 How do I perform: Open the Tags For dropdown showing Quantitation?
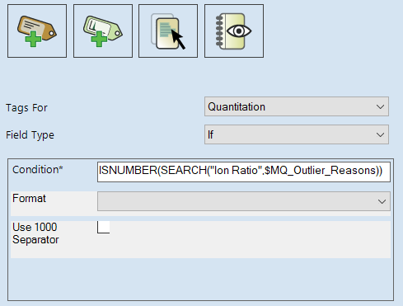click(x=297, y=106)
